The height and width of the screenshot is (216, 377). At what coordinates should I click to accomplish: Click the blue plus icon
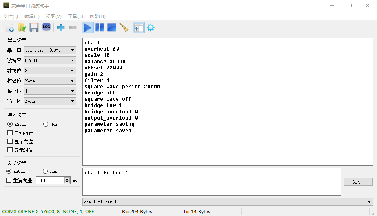click(x=61, y=27)
